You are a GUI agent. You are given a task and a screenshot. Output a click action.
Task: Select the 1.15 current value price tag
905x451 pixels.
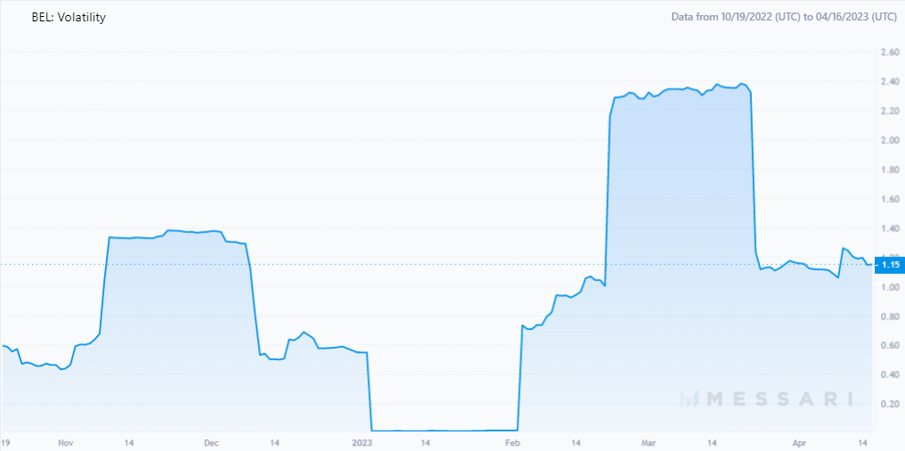click(888, 265)
